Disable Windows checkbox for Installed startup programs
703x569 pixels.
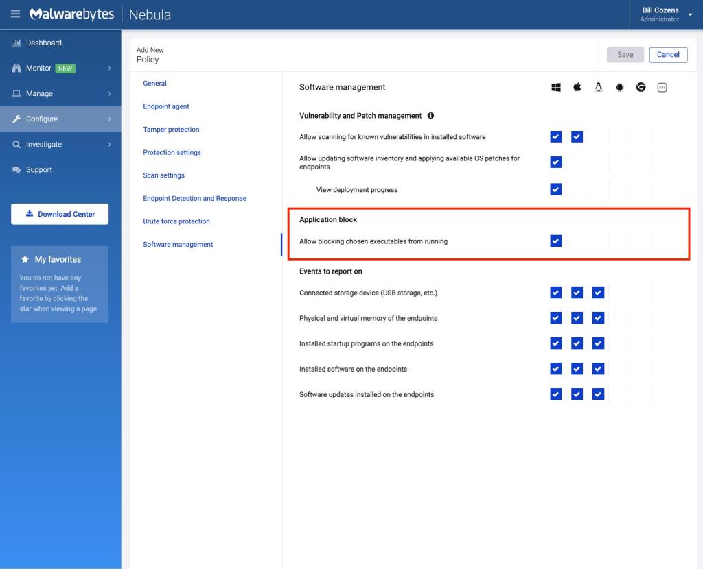pos(556,343)
